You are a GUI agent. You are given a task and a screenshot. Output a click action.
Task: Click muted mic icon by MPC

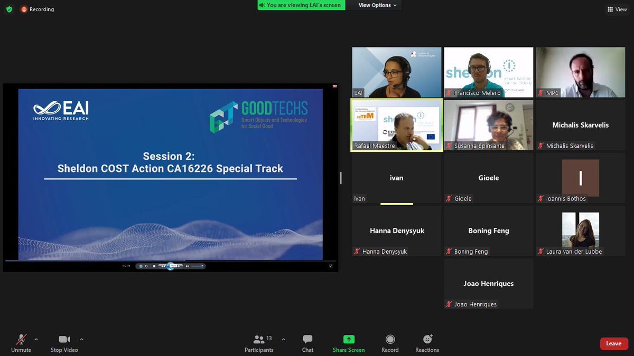(x=541, y=93)
